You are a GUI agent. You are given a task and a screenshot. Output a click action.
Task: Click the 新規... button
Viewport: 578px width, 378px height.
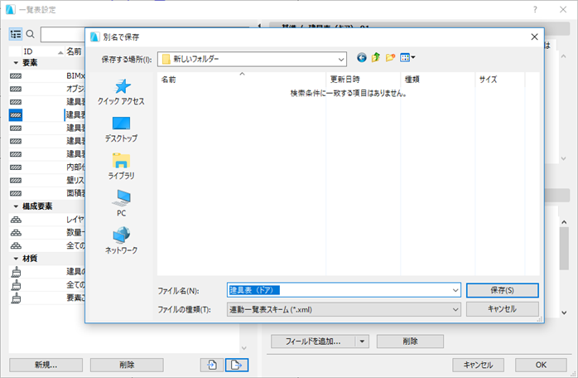(x=46, y=365)
